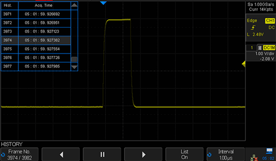
Task: Click the blue computer monitor icon
Action: click(x=269, y=151)
